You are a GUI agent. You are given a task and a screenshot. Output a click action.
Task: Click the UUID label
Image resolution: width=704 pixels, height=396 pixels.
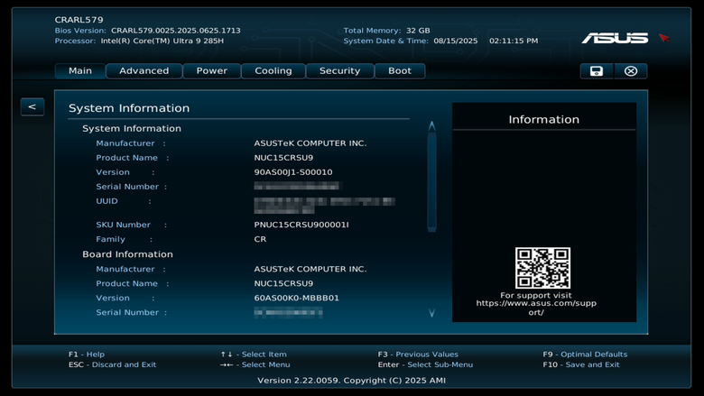[107, 201]
